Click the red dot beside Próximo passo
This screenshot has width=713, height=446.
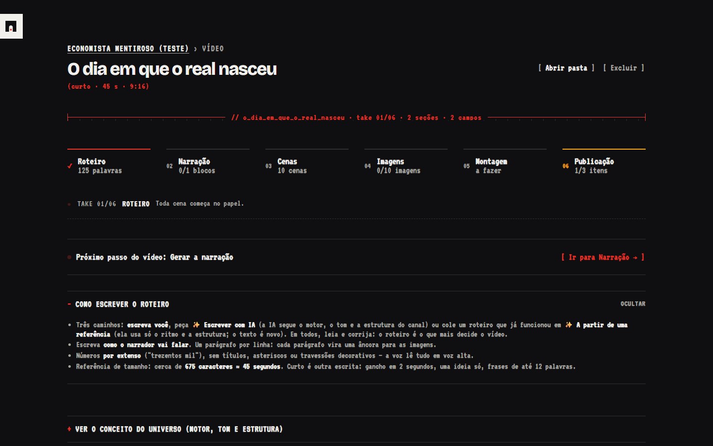coord(69,257)
